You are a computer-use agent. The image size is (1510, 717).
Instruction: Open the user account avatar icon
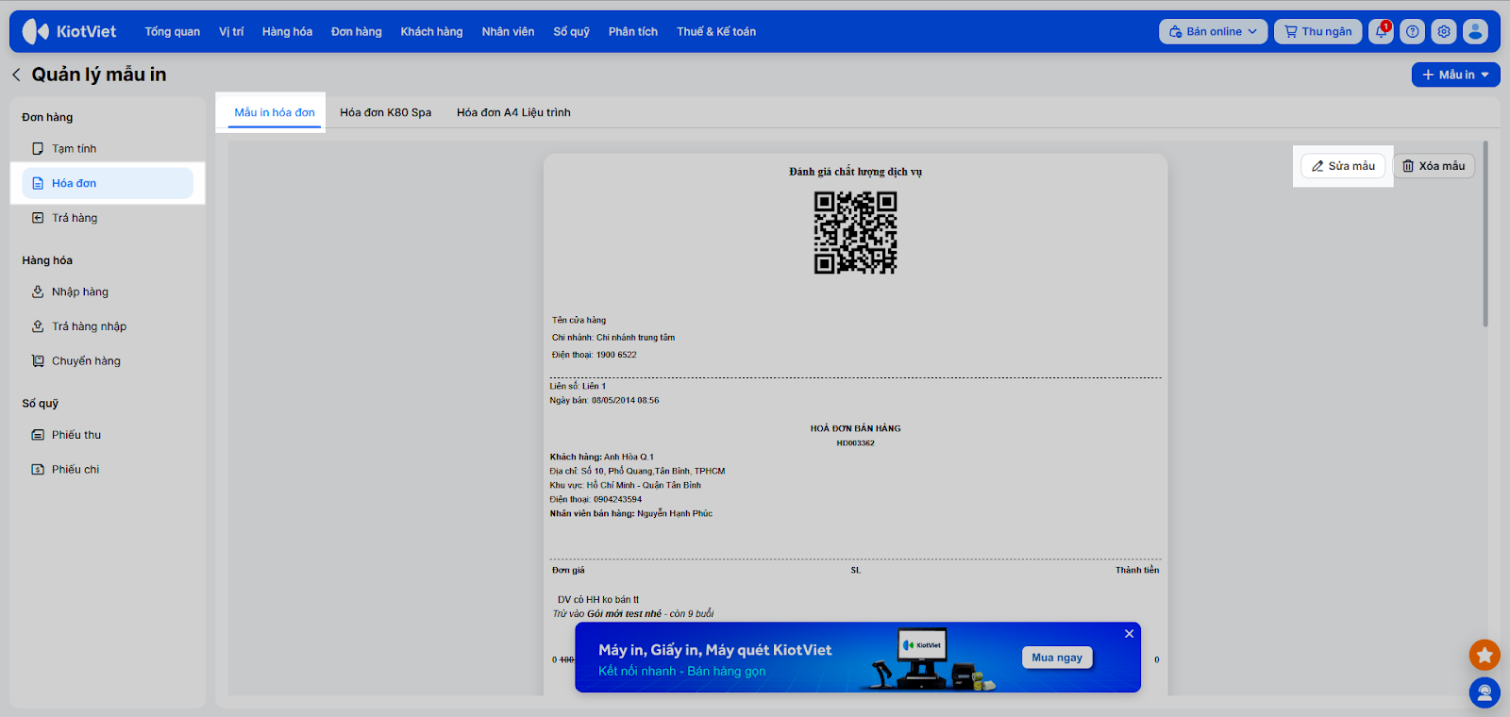pos(1475,31)
